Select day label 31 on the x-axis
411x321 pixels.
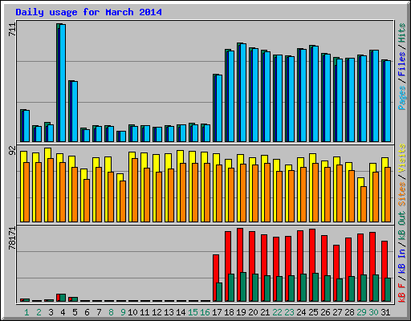coord(385,312)
